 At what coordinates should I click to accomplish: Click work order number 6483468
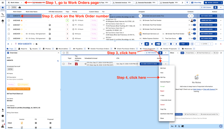[x=17, y=20]
